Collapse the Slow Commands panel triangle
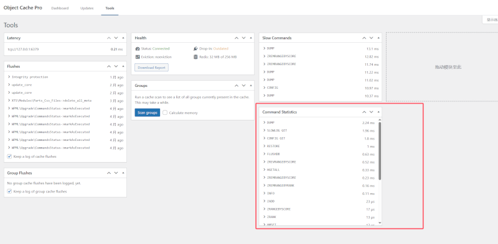498x244 pixels. pyautogui.click(x=378, y=38)
